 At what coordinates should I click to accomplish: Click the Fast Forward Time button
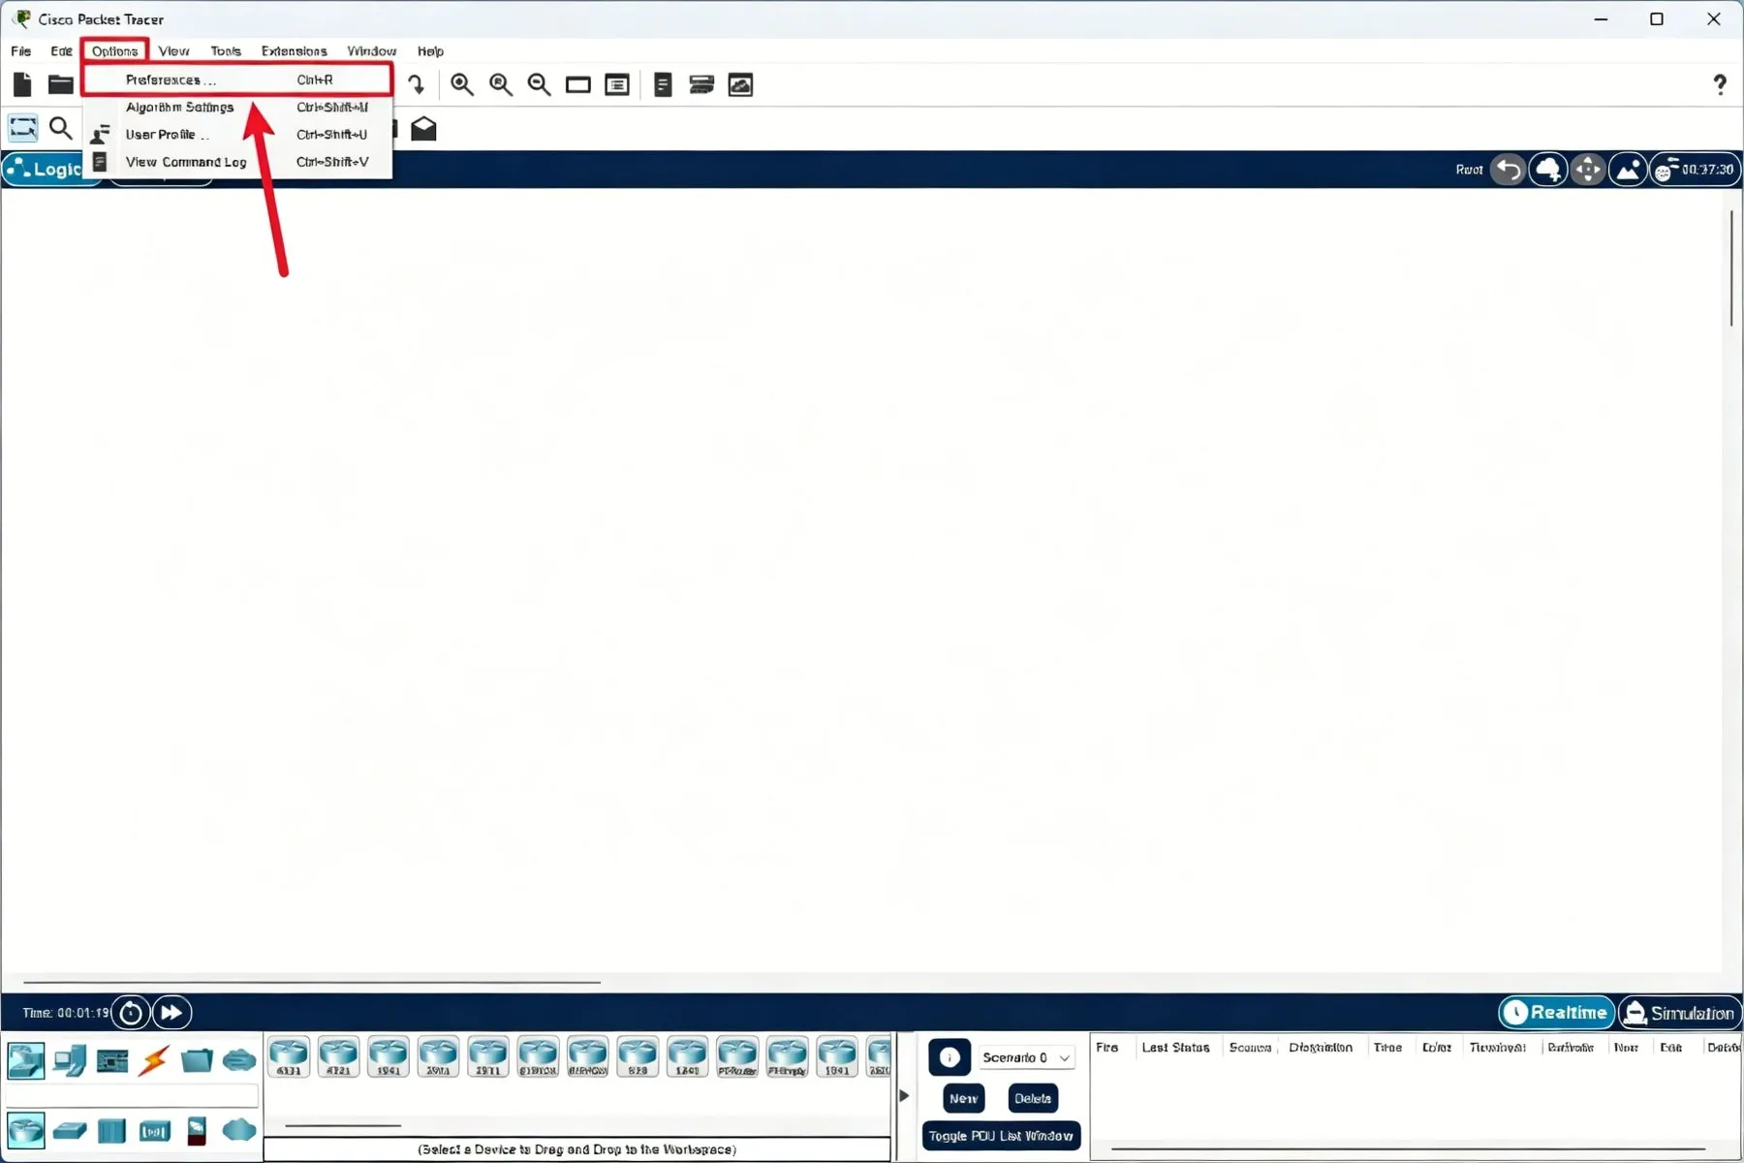(x=171, y=1013)
